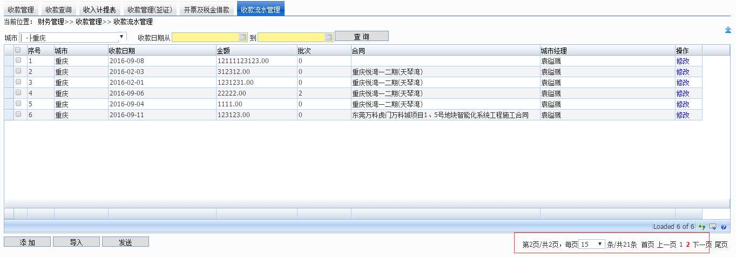Sort by the 城市经理 column header

pos(607,50)
